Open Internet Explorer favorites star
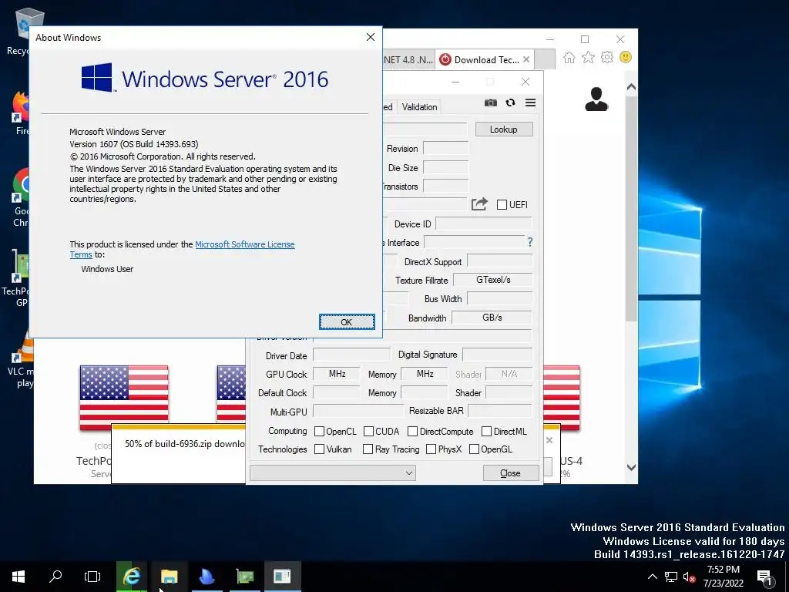This screenshot has height=592, width=789. 588,57
